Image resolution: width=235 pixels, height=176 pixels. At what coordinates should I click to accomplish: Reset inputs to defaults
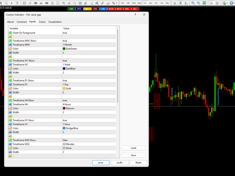coord(138,163)
